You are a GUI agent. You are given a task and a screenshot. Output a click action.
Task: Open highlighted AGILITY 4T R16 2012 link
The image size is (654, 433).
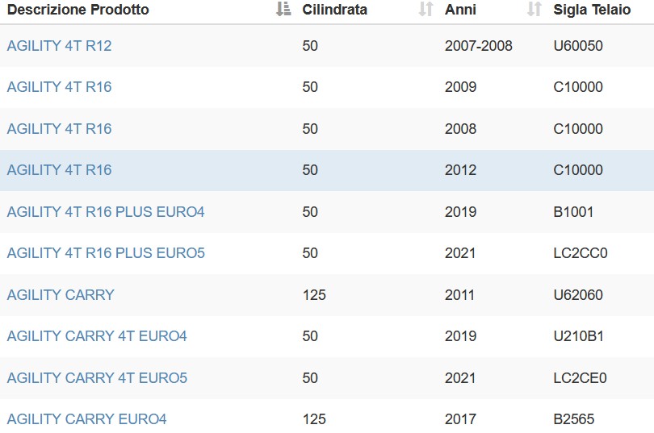click(x=59, y=170)
